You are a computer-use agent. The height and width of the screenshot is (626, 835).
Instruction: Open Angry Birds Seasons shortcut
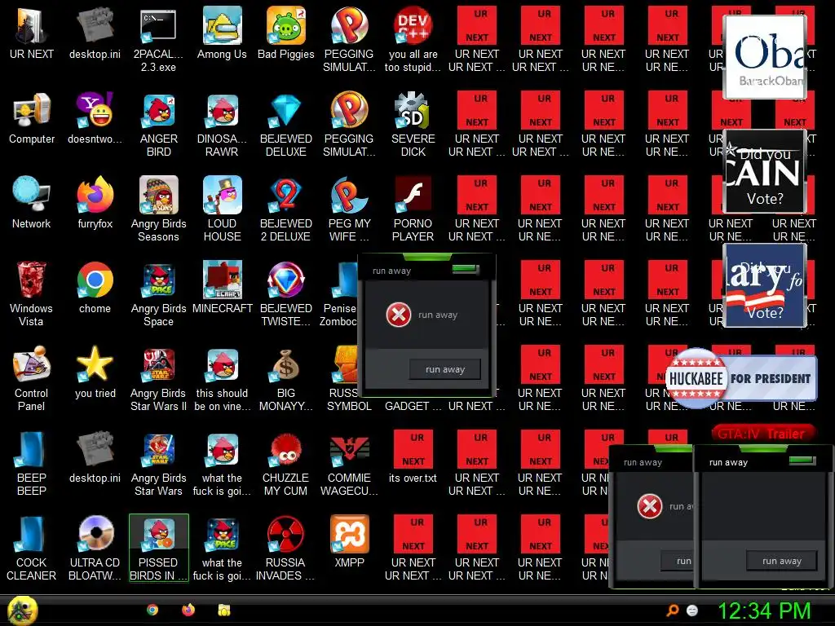coord(158,209)
